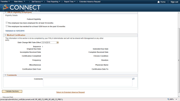Open the calendar picker next to date field

[58, 42]
